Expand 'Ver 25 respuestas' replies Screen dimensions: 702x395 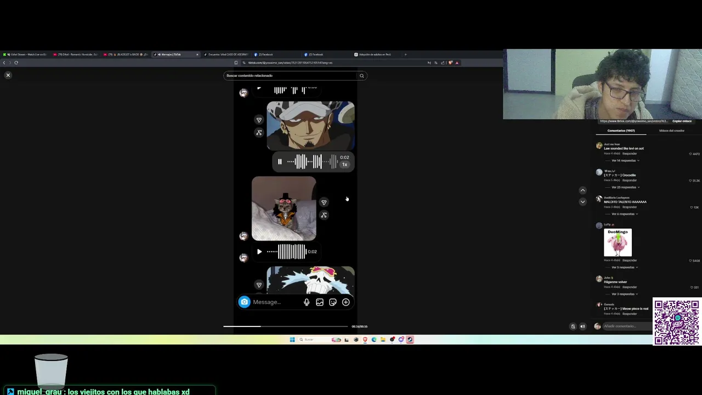pos(625,187)
